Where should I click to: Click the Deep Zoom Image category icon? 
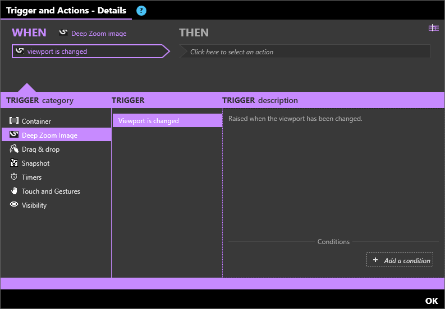[14, 135]
